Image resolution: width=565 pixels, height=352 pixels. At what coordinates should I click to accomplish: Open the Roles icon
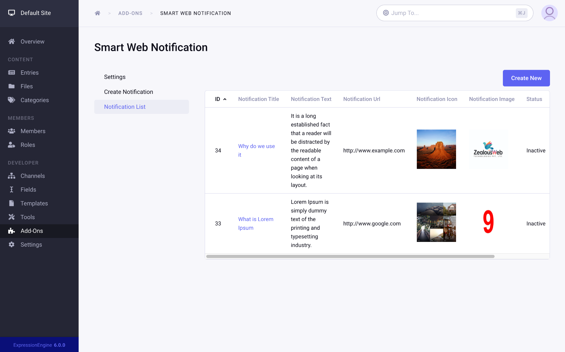point(11,145)
